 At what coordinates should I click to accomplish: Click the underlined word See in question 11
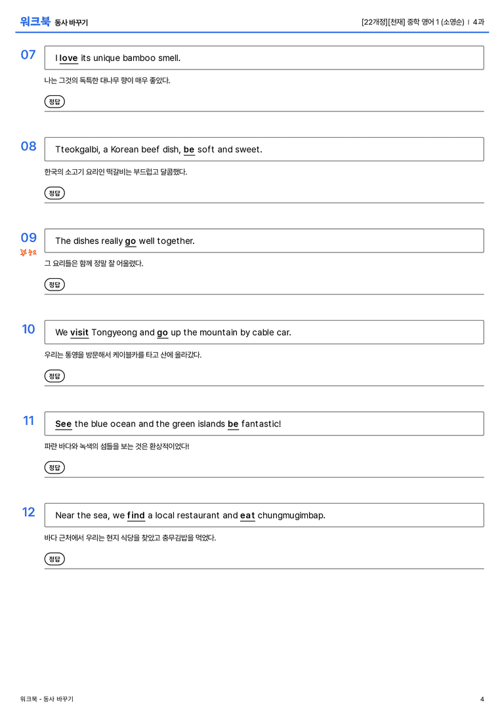(x=63, y=424)
